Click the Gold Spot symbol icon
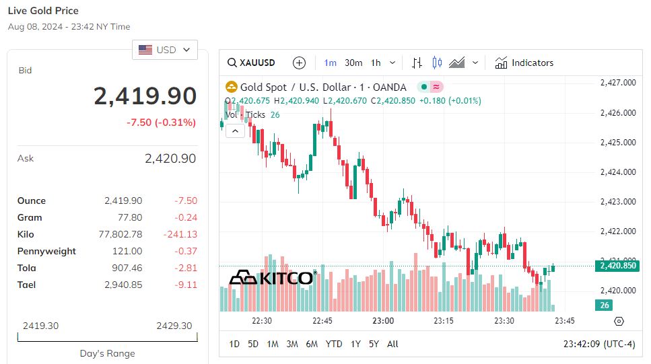This screenshot has height=364, width=651. [x=231, y=87]
